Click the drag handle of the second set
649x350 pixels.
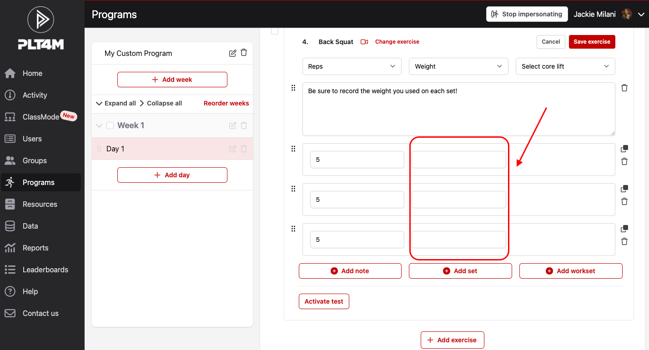coord(293,189)
